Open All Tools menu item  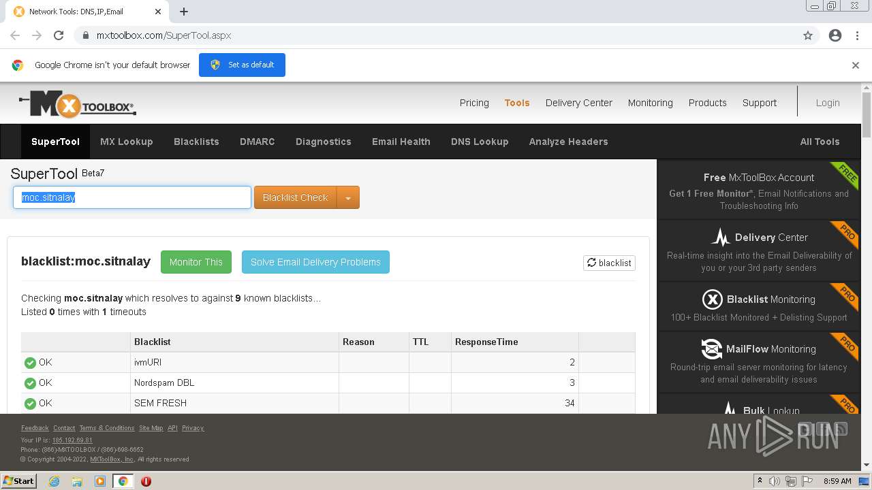click(x=820, y=142)
